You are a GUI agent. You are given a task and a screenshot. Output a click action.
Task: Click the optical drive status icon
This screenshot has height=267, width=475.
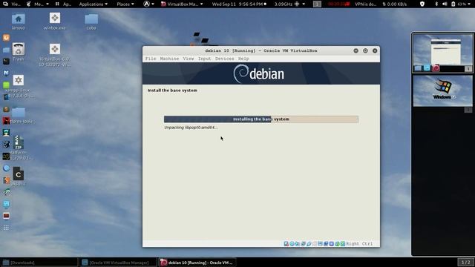pos(292,244)
